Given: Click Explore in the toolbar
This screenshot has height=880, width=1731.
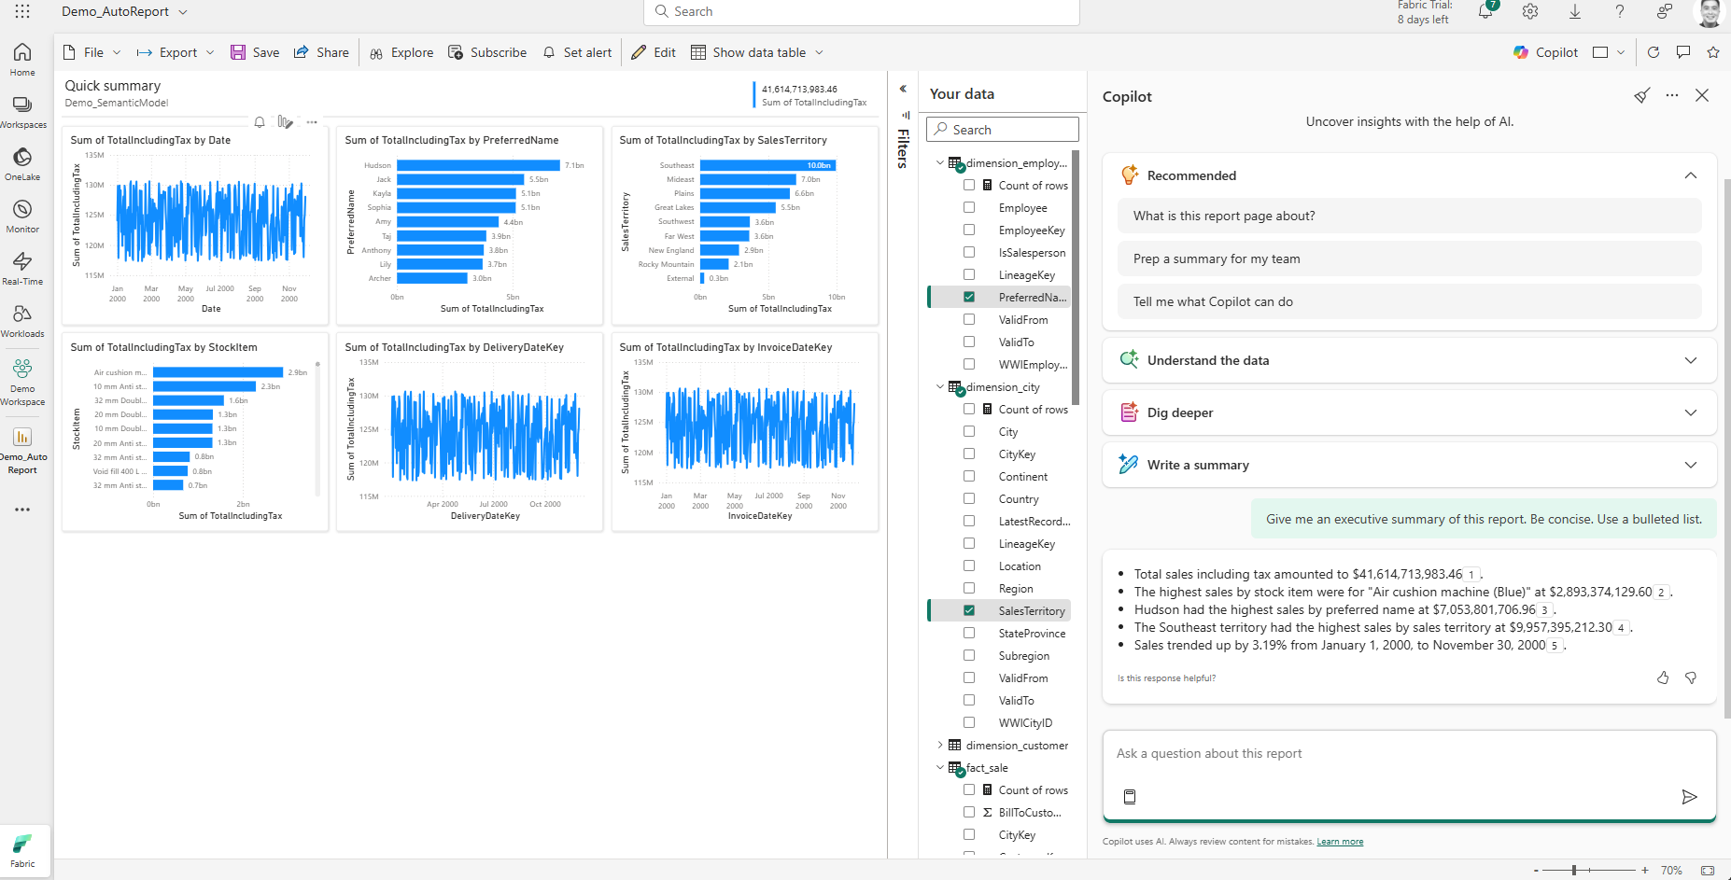Looking at the screenshot, I should click(x=401, y=52).
